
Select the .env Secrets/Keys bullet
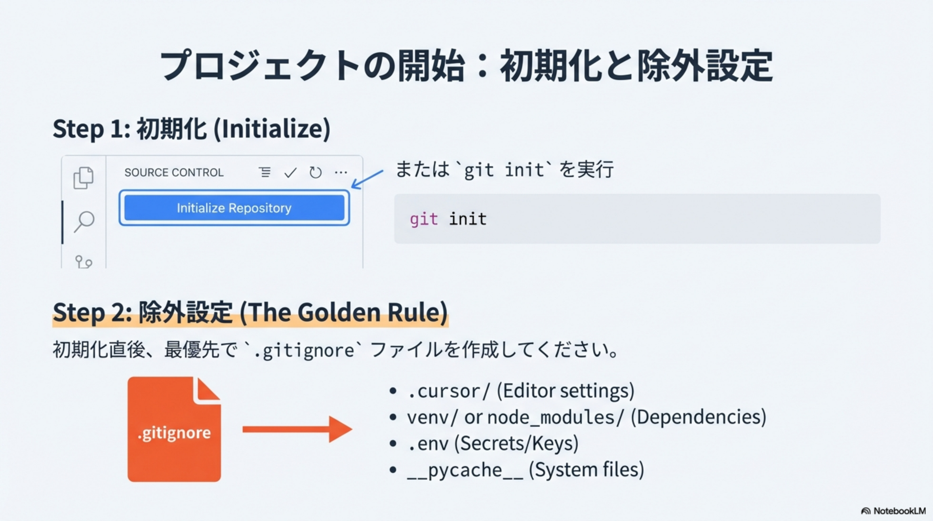pyautogui.click(x=493, y=443)
